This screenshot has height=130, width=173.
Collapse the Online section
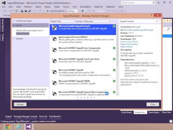(14, 25)
